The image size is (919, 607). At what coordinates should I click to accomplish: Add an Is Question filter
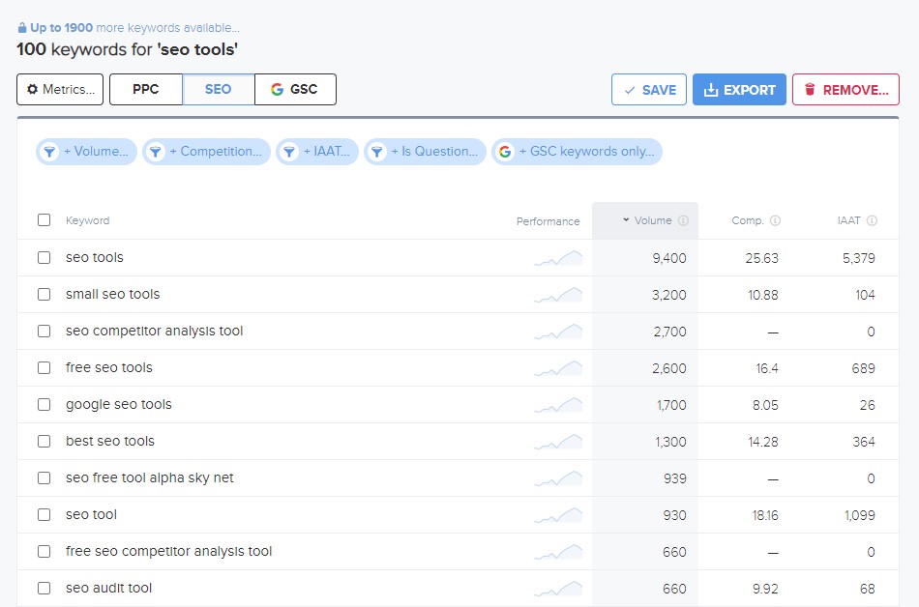(x=425, y=152)
